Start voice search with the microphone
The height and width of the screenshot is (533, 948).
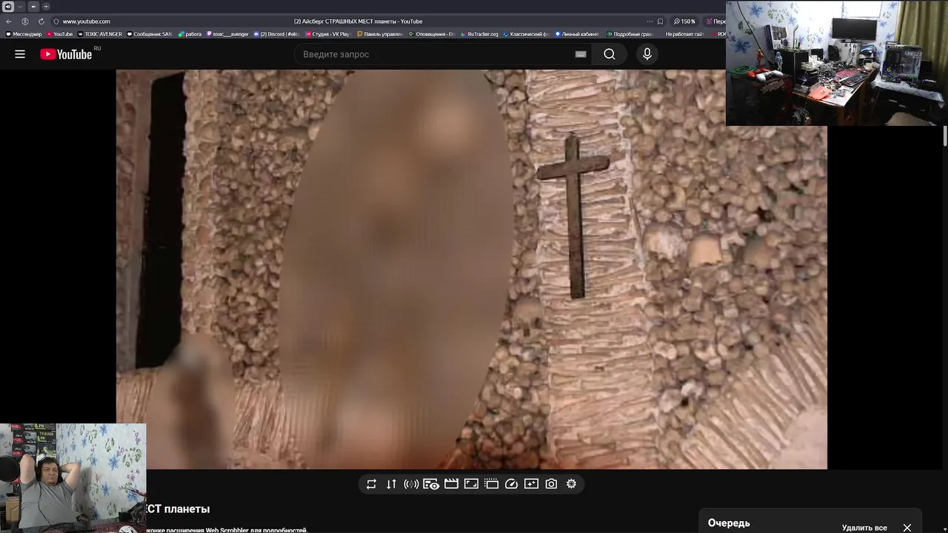click(x=647, y=54)
